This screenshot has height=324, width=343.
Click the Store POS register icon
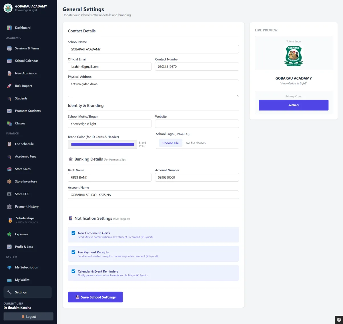tap(9, 194)
